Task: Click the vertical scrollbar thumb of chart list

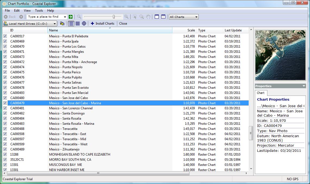Action: click(x=251, y=133)
